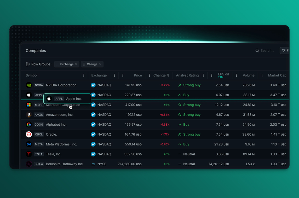The width and height of the screenshot is (299, 198).
Task: Click the 141.95 USD price cell
Action: 133,85
